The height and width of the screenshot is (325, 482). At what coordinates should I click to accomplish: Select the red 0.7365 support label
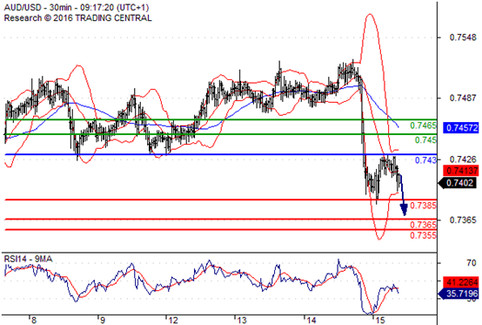pos(423,225)
